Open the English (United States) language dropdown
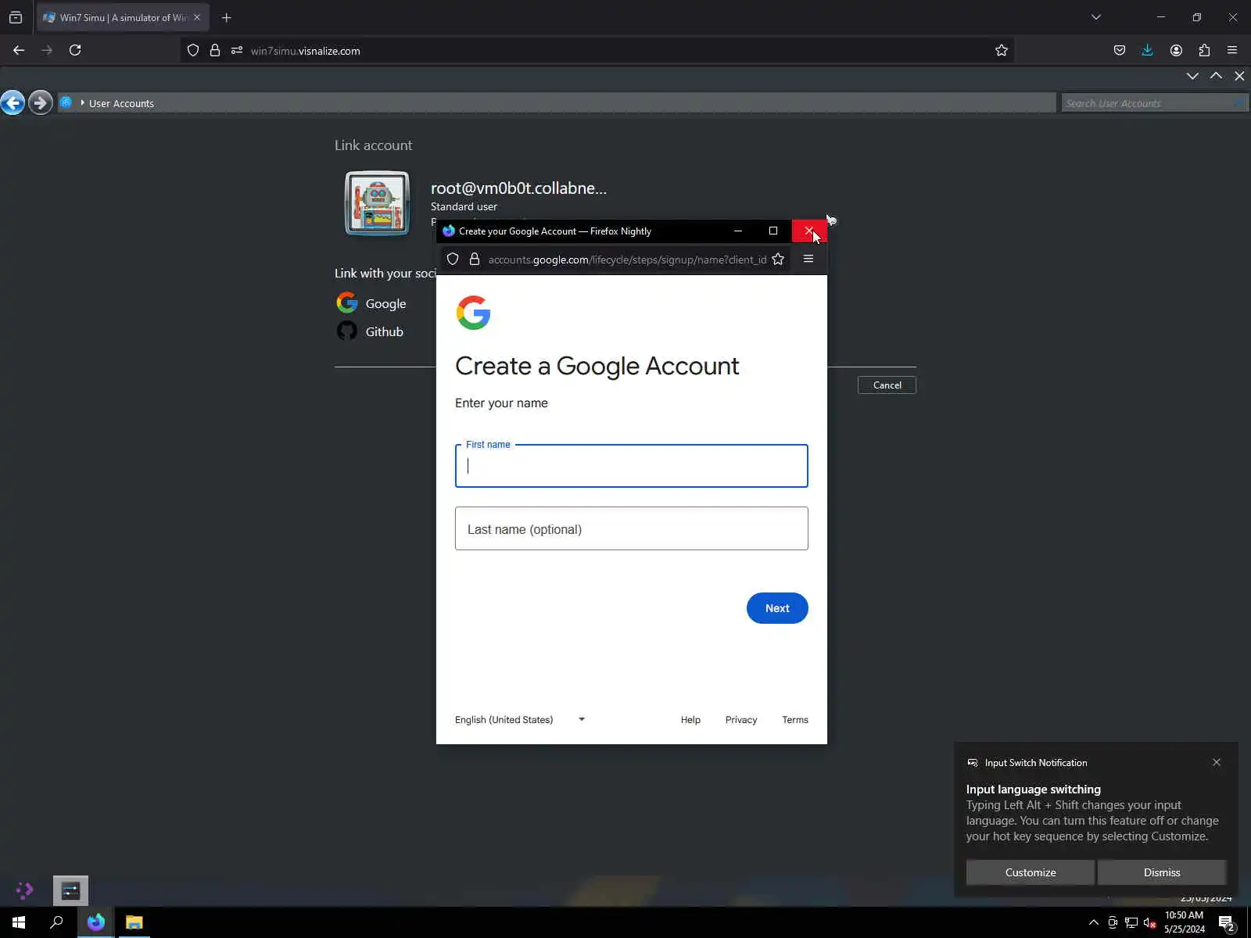 520,720
